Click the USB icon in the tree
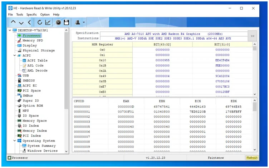This screenshot has width=269, height=168. 20,75
